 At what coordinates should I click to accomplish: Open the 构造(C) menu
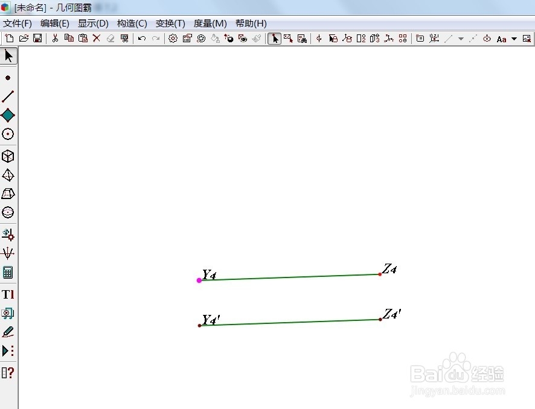[132, 24]
